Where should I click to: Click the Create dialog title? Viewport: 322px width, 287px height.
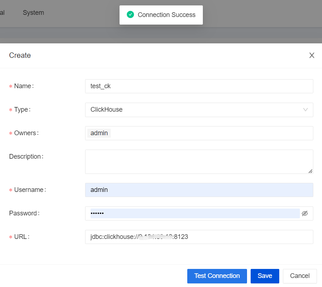coord(20,55)
